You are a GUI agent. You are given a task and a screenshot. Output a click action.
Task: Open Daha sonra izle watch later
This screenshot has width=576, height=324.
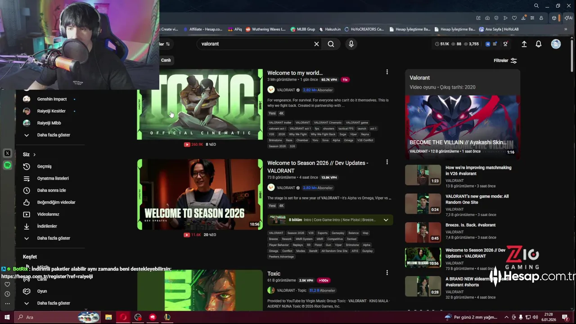pyautogui.click(x=51, y=190)
